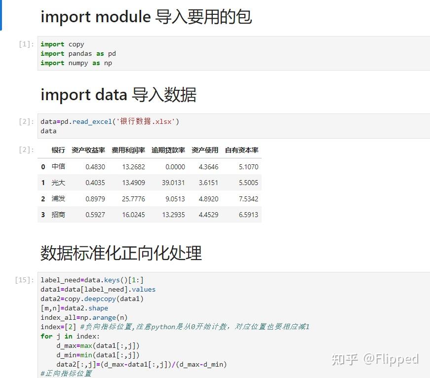
Task: Click the 资产使用 column header
Action: pos(205,150)
